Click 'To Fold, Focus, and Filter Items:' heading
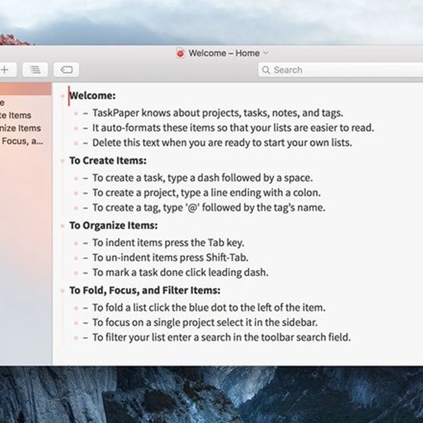 145,290
